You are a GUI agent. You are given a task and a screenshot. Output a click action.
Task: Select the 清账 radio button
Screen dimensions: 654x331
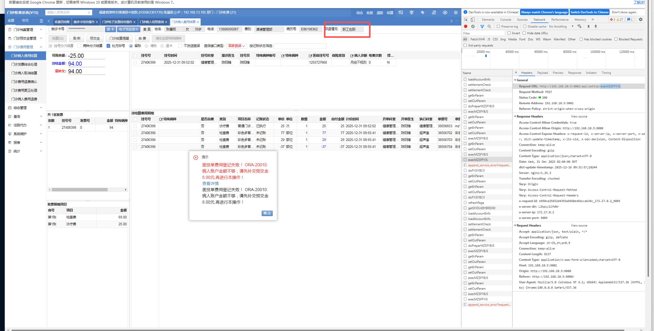point(146,46)
